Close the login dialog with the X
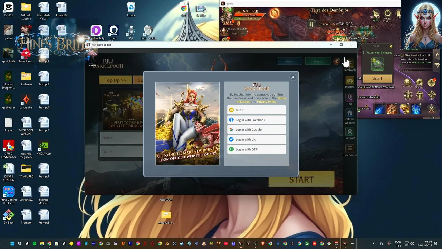 (x=293, y=77)
